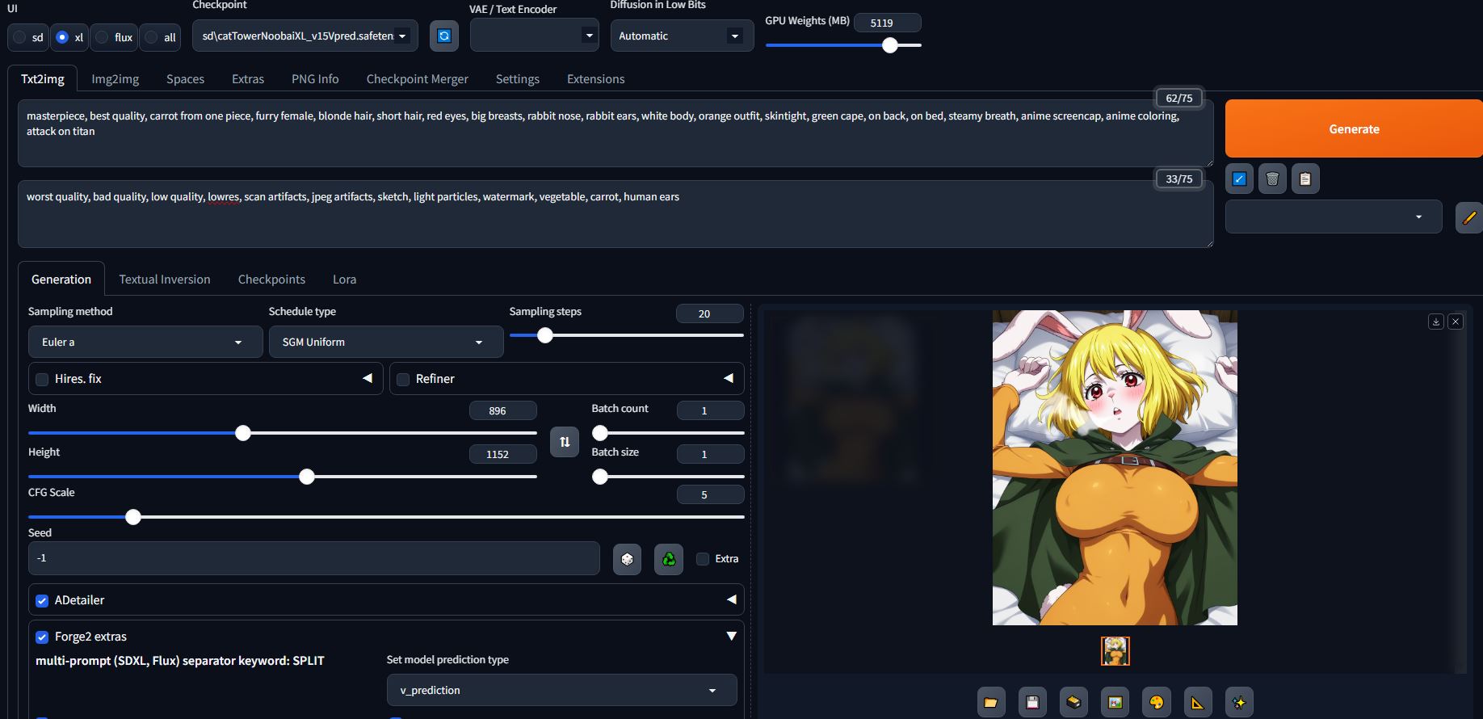Open the Checkpoint dropdown
This screenshot has width=1483, height=719.
305,36
